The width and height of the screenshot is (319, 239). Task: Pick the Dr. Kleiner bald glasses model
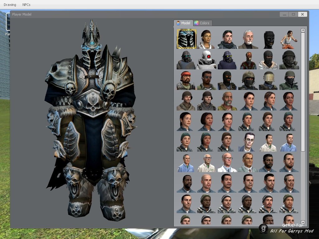click(227, 162)
